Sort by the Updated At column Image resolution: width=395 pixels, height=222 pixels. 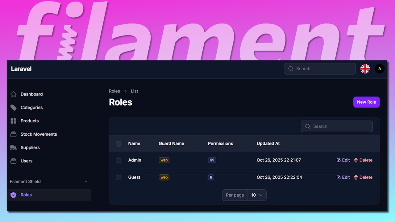tap(268, 143)
